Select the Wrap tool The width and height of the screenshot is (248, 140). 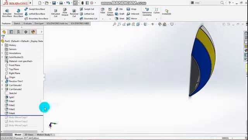(x=131, y=9)
